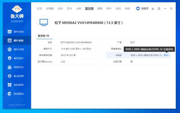Image resolution: width=180 pixels, height=113 pixels.
Task: Go to the 总览 overview tab
Action: (x=39, y=8)
